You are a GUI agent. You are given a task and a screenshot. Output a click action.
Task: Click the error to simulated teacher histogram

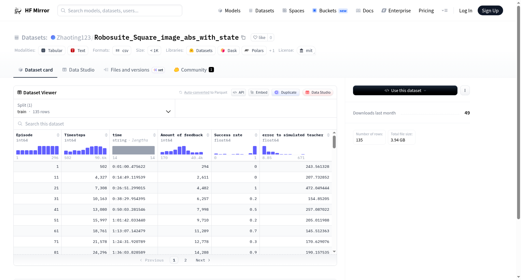click(284, 150)
